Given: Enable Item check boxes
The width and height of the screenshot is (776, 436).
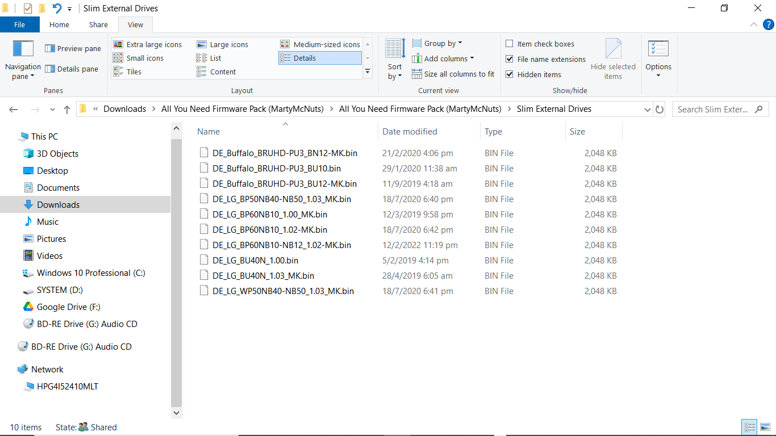Looking at the screenshot, I should pyautogui.click(x=510, y=44).
